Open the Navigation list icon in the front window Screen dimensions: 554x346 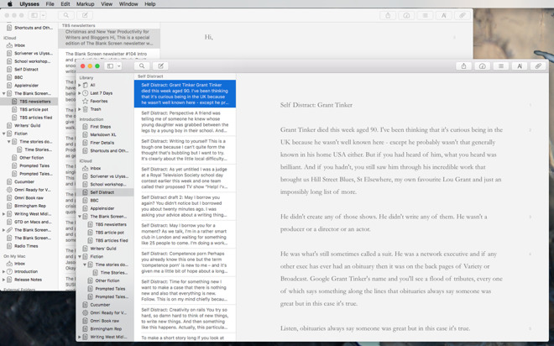coord(500,66)
